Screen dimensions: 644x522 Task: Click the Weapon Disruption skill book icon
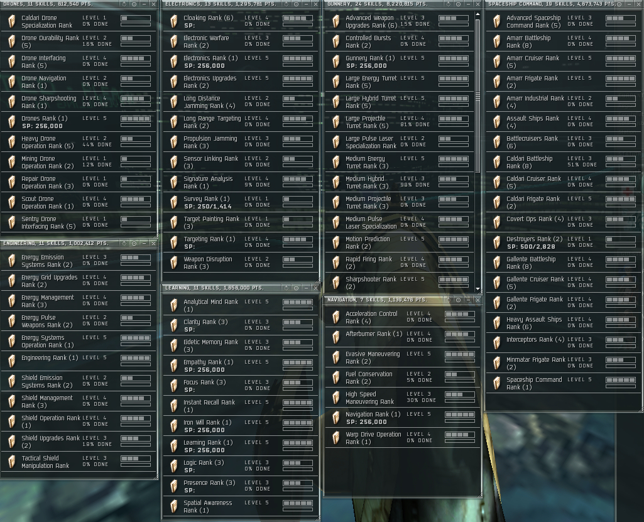click(174, 263)
